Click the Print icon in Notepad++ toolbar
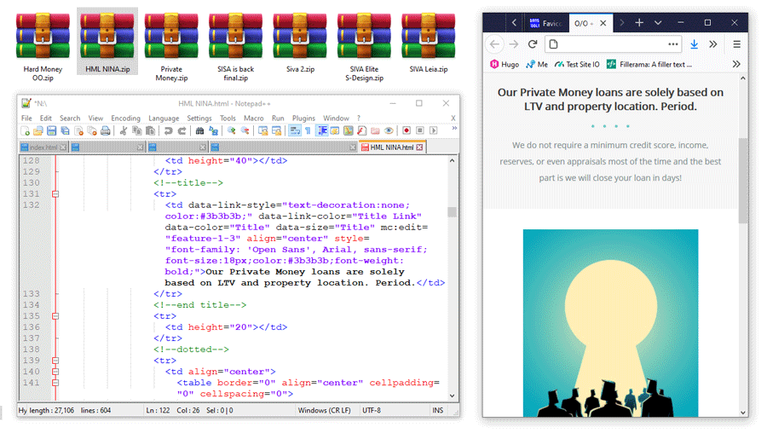767x433 pixels. 106,131
